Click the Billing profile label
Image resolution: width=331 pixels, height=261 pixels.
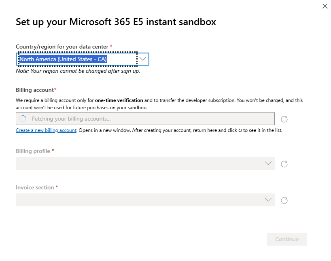coord(33,151)
